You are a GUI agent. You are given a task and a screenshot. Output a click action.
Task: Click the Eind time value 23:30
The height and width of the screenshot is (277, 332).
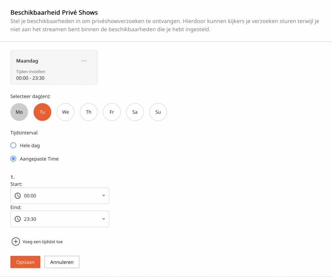point(30,219)
